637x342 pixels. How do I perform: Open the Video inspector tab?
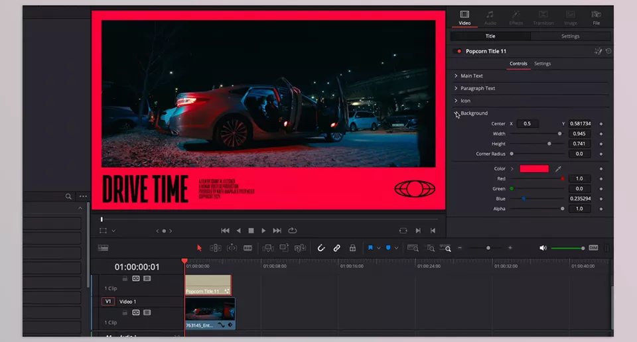coord(464,19)
